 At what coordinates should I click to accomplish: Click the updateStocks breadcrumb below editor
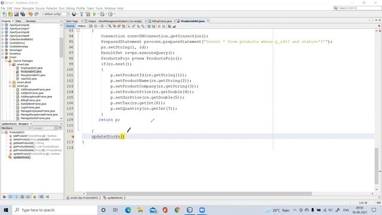coord(115,198)
